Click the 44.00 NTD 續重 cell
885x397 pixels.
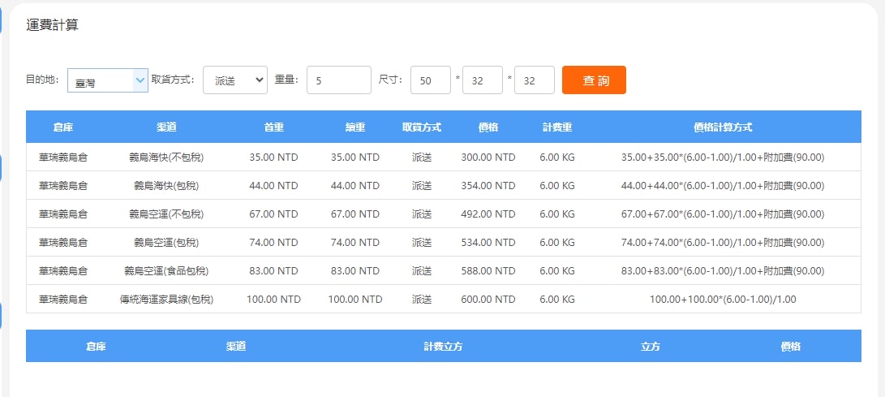pos(355,186)
